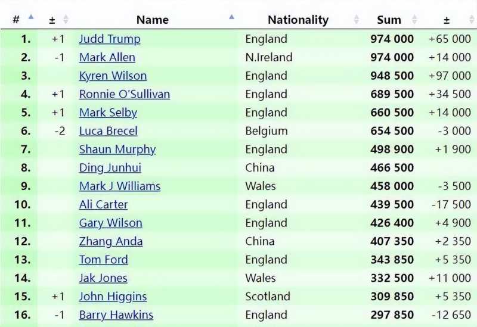Sort by Sum column arrows
Viewport: 477px width, 327px height.
coord(416,20)
